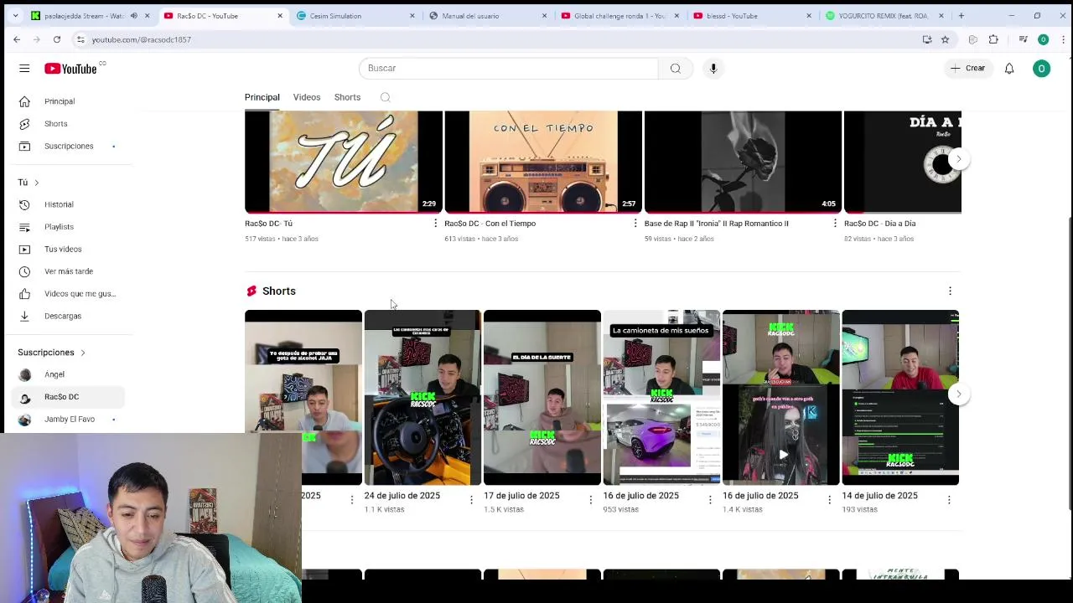Close the Rac$o DC - YouTube tab
The image size is (1073, 603).
coord(279,16)
